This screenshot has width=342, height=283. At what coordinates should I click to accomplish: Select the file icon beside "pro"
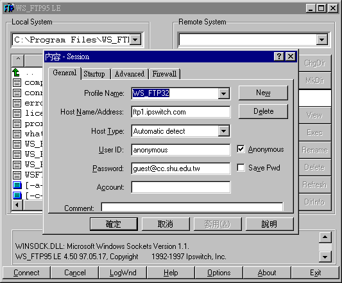tap(17, 123)
